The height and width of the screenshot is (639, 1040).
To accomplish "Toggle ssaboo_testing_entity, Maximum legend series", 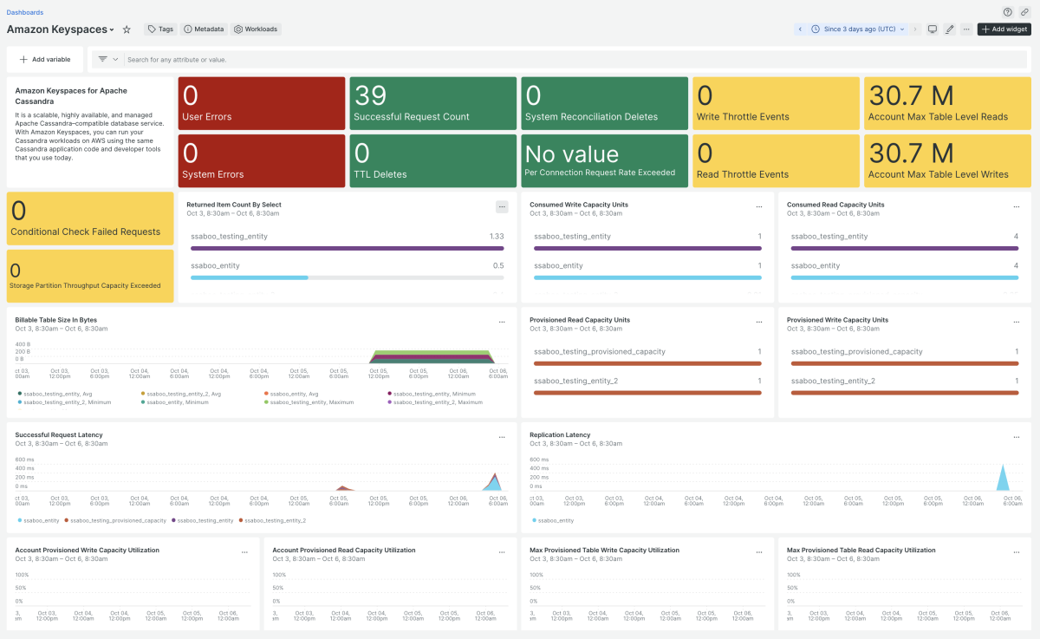I will (309, 402).
